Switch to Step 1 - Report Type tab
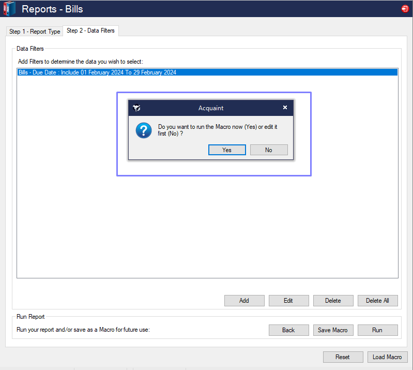413x370 pixels. (x=35, y=32)
